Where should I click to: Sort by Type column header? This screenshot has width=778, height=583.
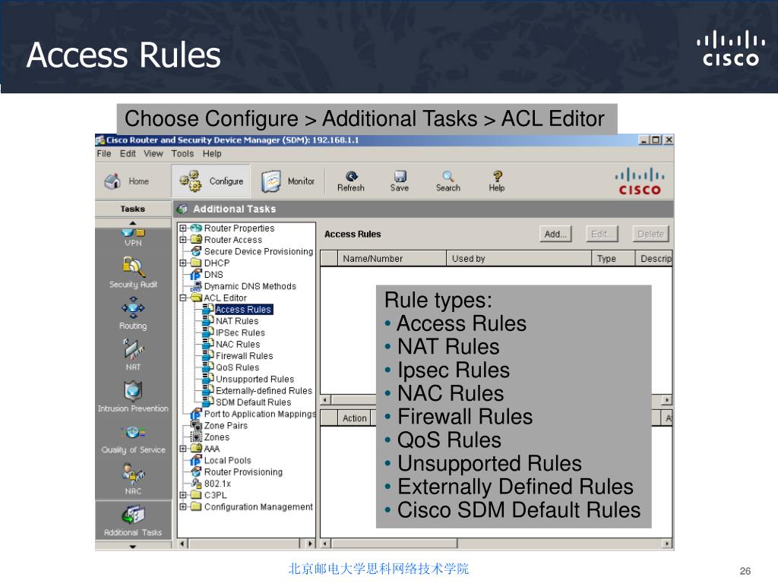click(613, 258)
